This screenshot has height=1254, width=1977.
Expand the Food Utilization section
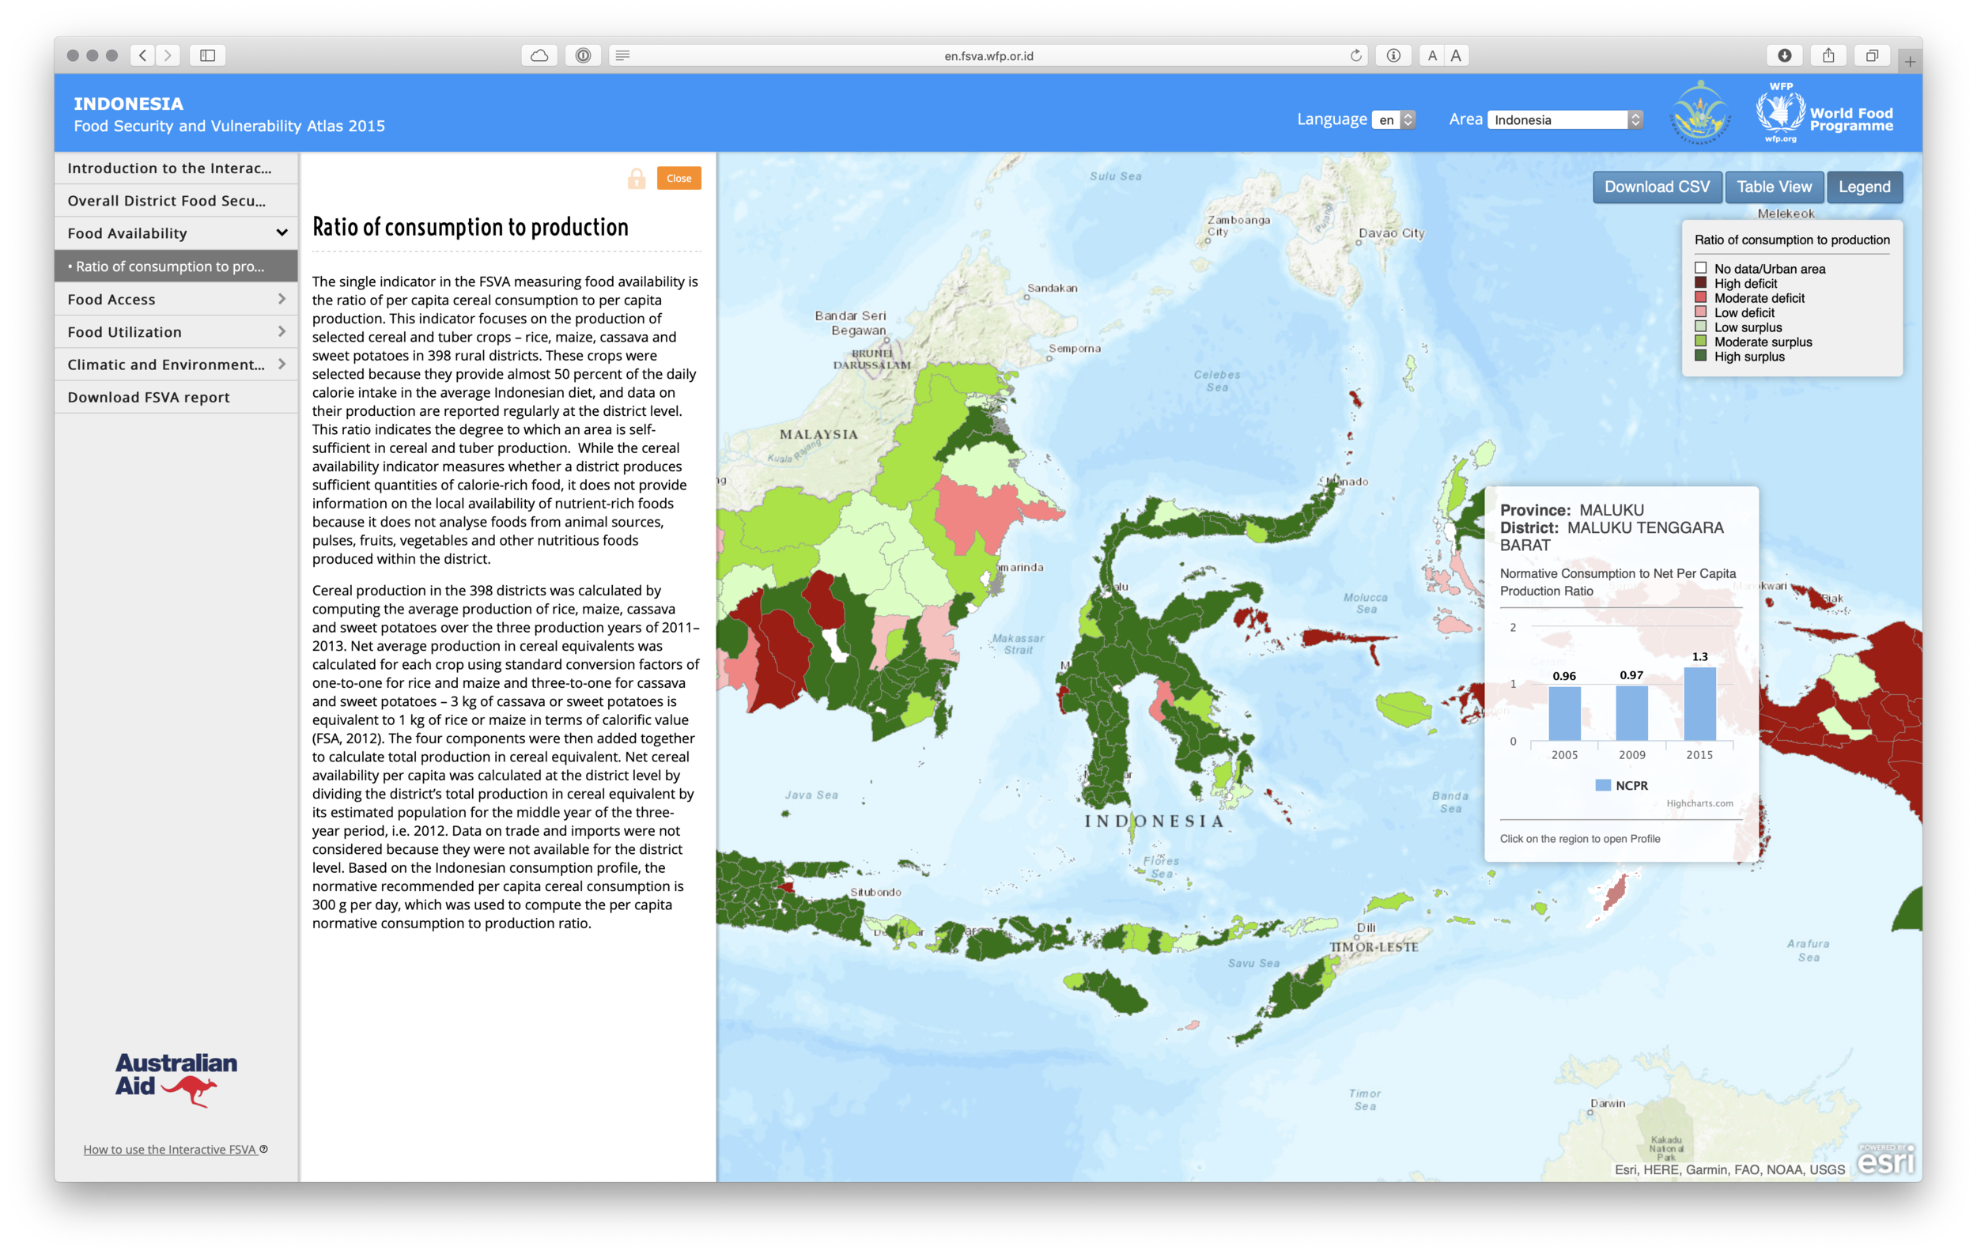(x=176, y=331)
